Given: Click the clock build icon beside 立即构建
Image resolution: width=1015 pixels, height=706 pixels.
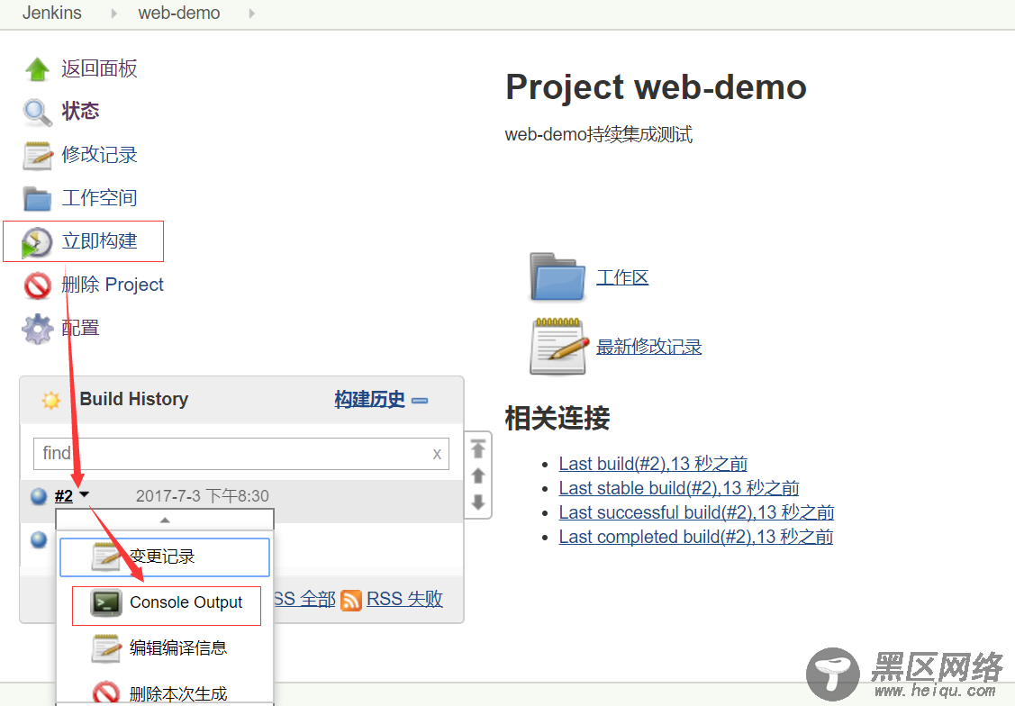Looking at the screenshot, I should 37,242.
